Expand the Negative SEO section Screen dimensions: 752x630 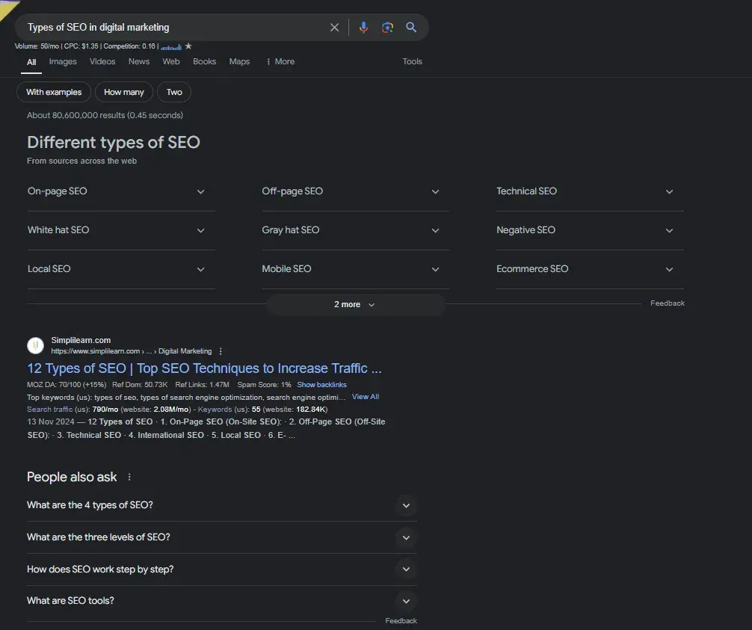tap(590, 230)
